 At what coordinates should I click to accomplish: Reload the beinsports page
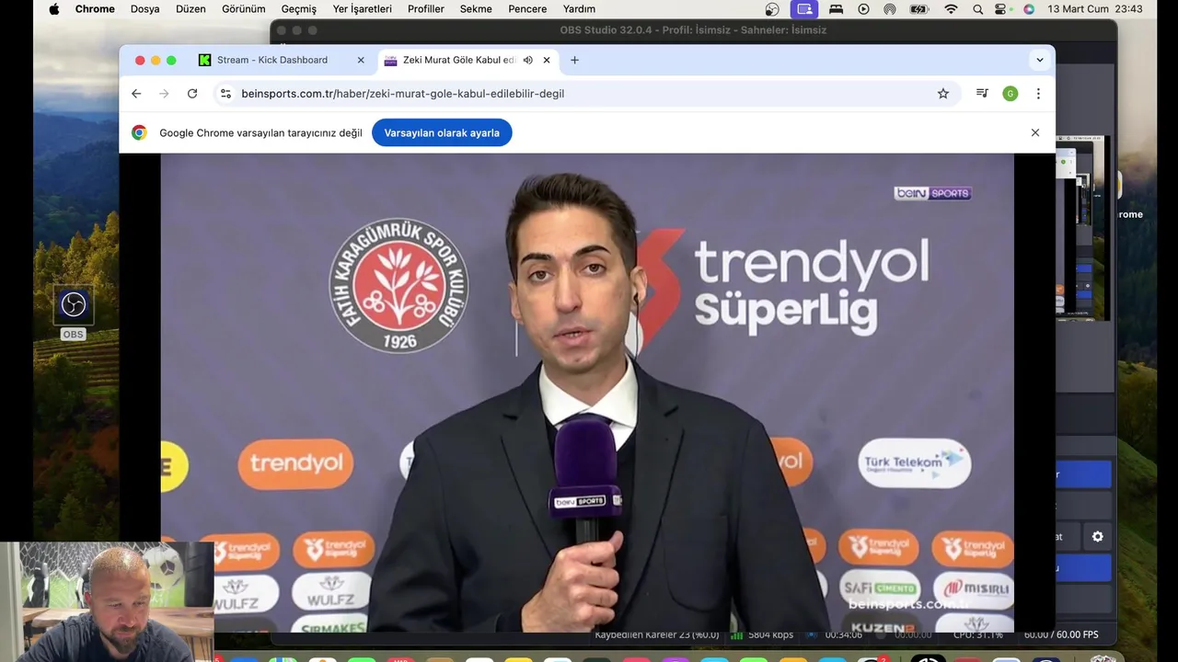(x=192, y=94)
